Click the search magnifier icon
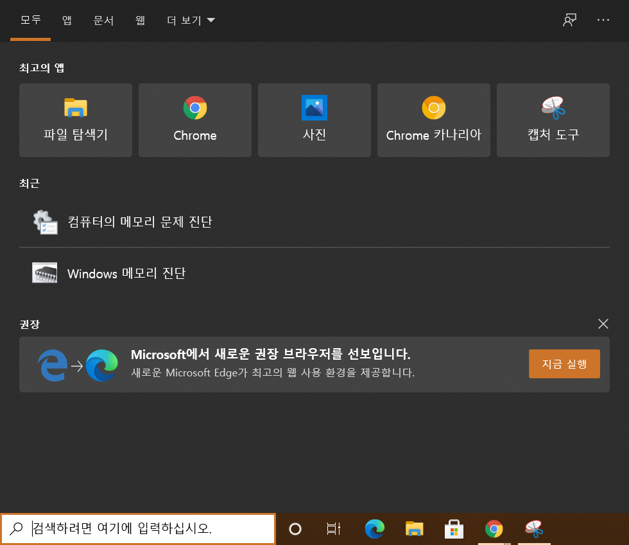The image size is (629, 545). (16, 528)
